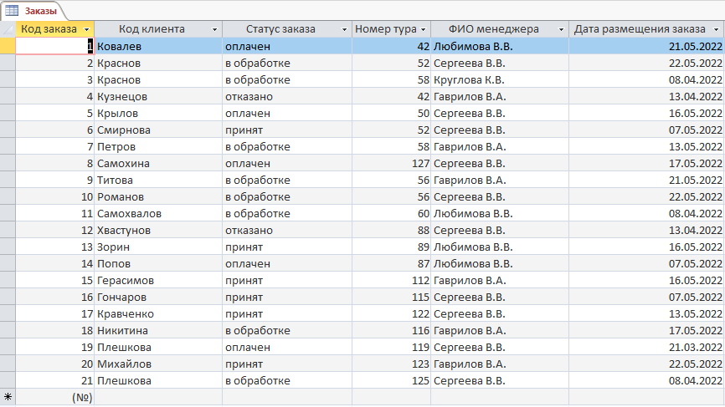Screen dimensions: 725x407
Task: Click tour number 87 cell
Action: coord(391,263)
